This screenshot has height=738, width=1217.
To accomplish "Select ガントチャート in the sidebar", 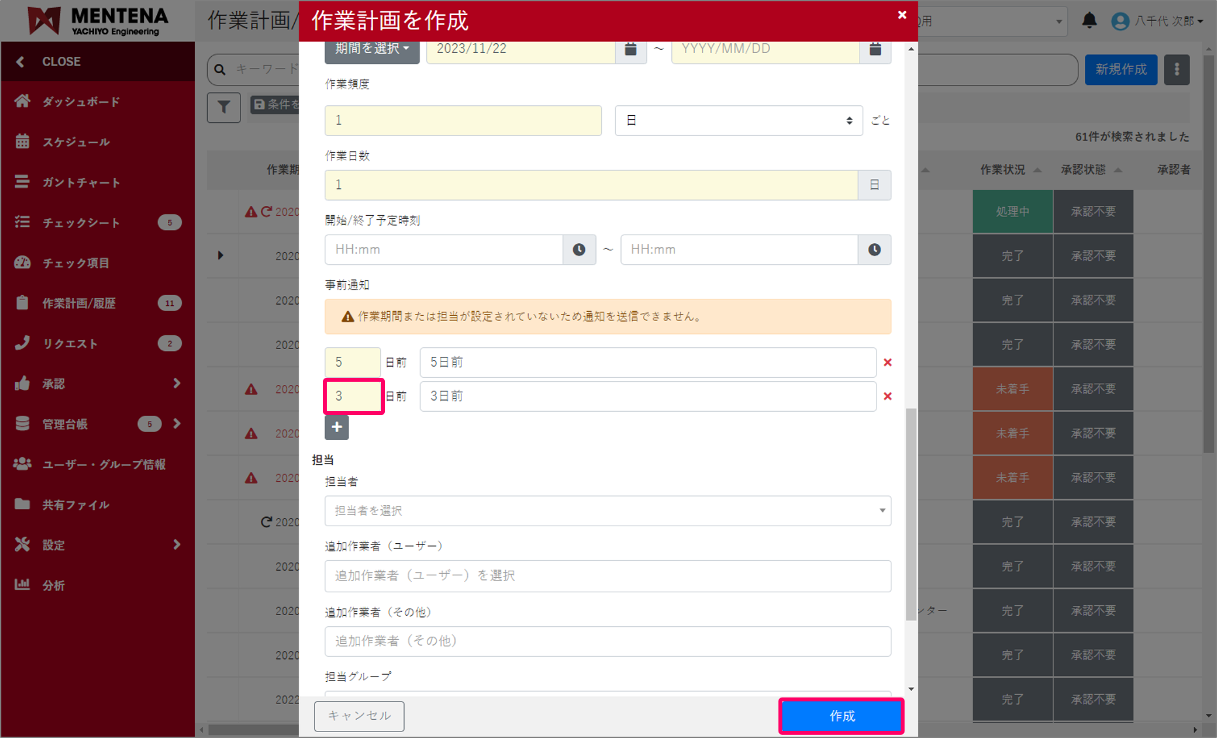I will click(x=80, y=182).
